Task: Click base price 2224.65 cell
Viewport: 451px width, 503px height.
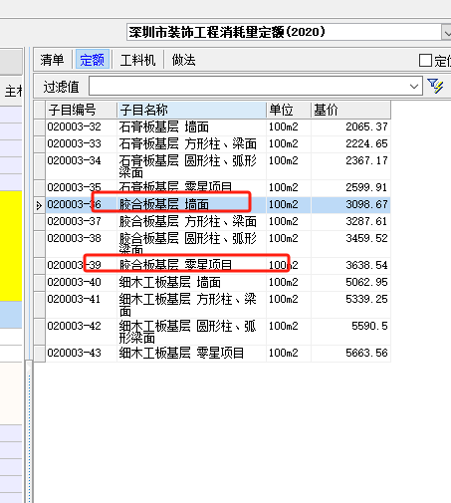Action: pos(350,143)
